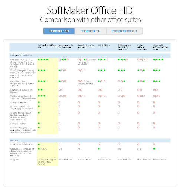This screenshot has width=180, height=190.
Task: Click the Complex documents section heading
Action: [21, 56]
